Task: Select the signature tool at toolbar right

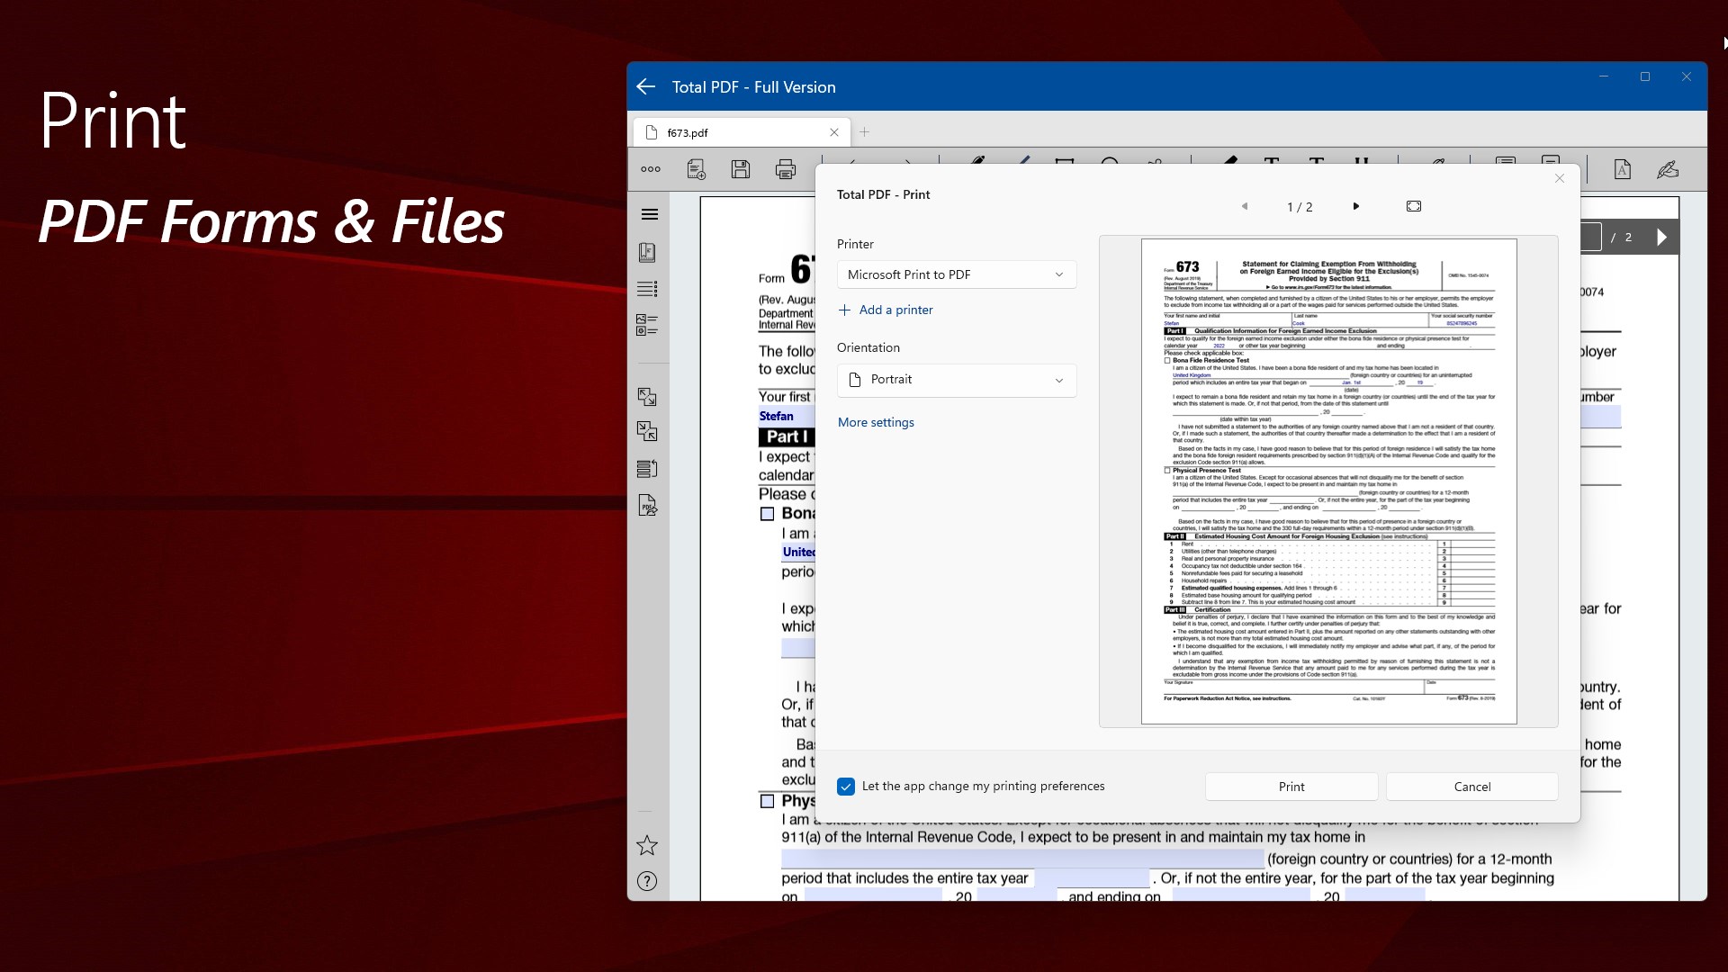Action: [1669, 169]
